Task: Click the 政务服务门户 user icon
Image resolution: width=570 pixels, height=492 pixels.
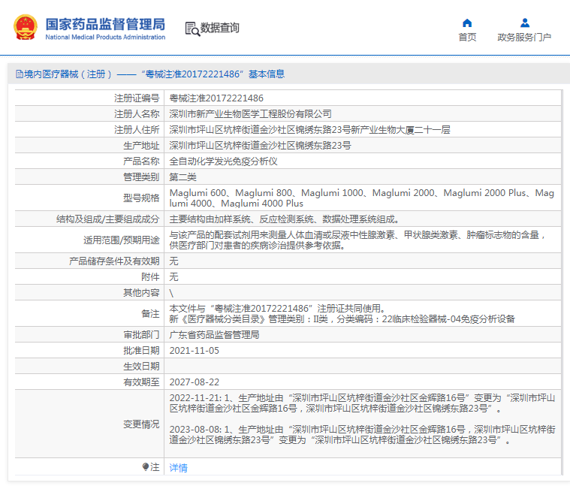Action: pos(524,23)
